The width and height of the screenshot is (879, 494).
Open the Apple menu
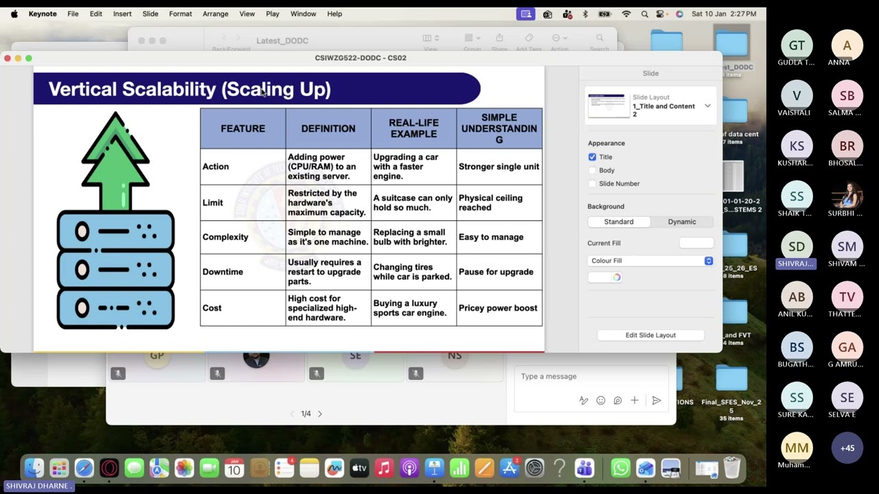pyautogui.click(x=14, y=14)
